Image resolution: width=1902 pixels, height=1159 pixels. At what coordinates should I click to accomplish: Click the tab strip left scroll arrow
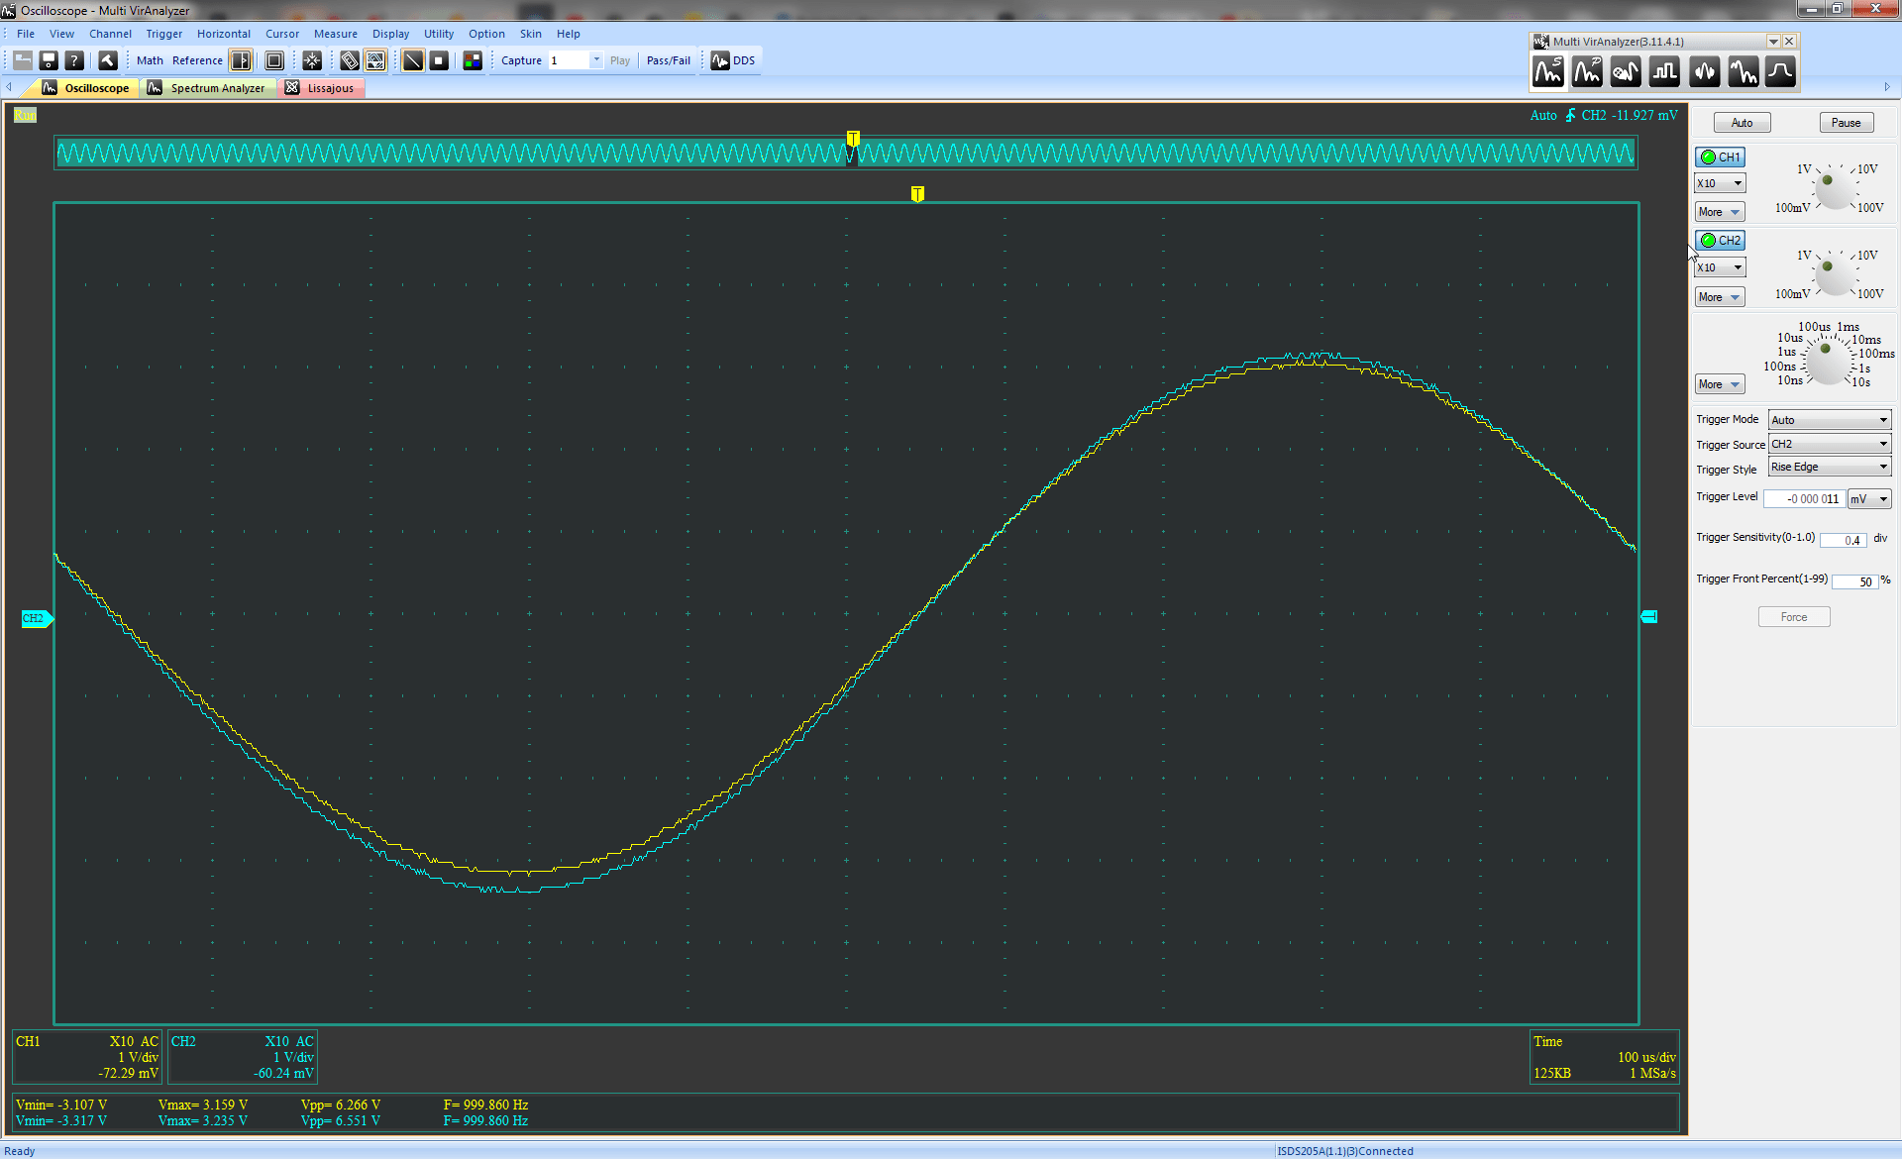(x=10, y=87)
